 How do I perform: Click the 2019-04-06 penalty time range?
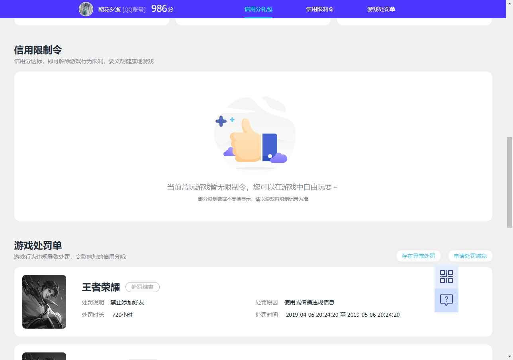pos(343,315)
